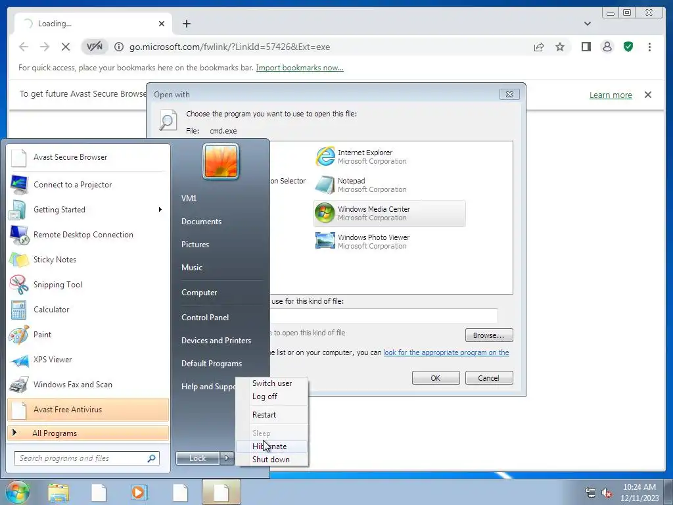Choose Switch user from power menu
Viewport: 673px width, 505px height.
pyautogui.click(x=272, y=383)
